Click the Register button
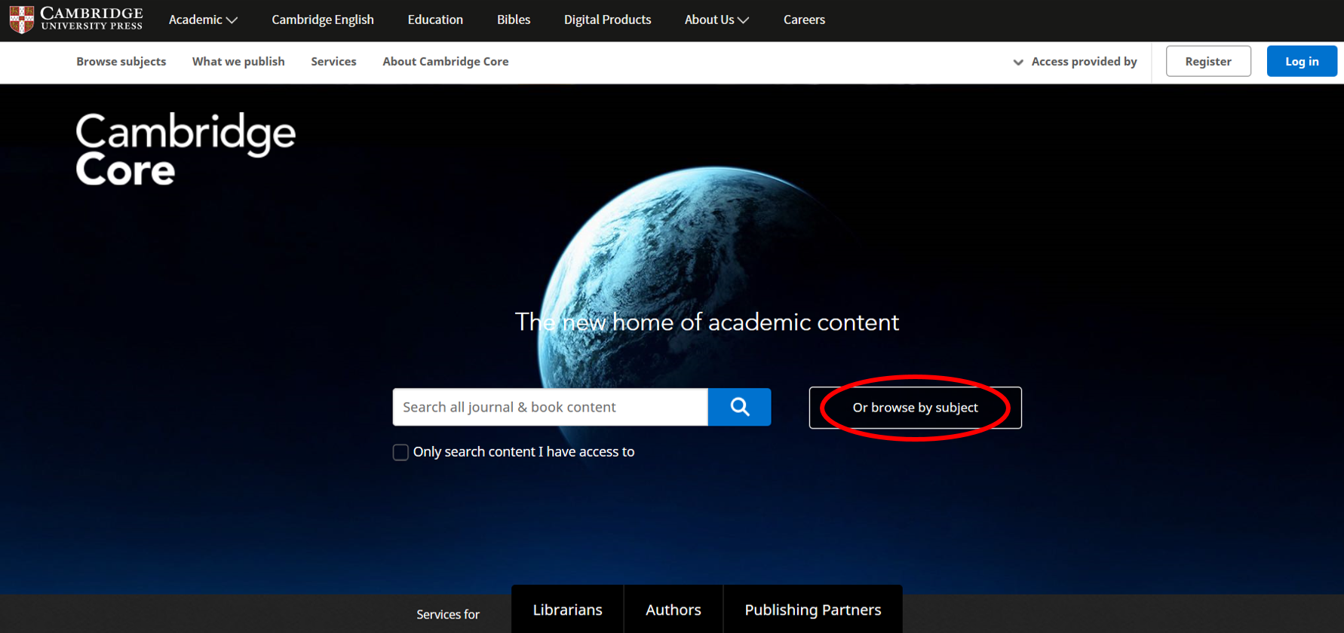Viewport: 1344px width, 633px height. [1208, 61]
